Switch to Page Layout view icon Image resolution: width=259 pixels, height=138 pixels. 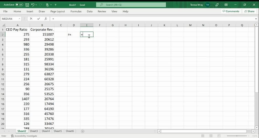point(211,136)
